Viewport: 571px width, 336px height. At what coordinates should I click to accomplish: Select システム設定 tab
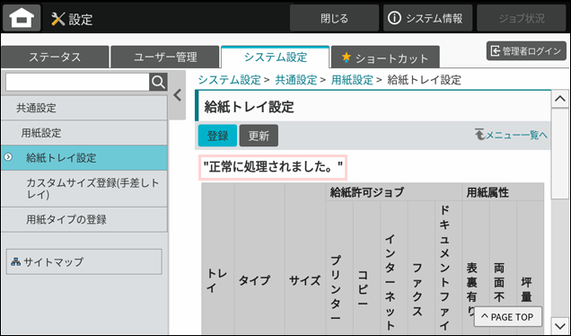(276, 57)
